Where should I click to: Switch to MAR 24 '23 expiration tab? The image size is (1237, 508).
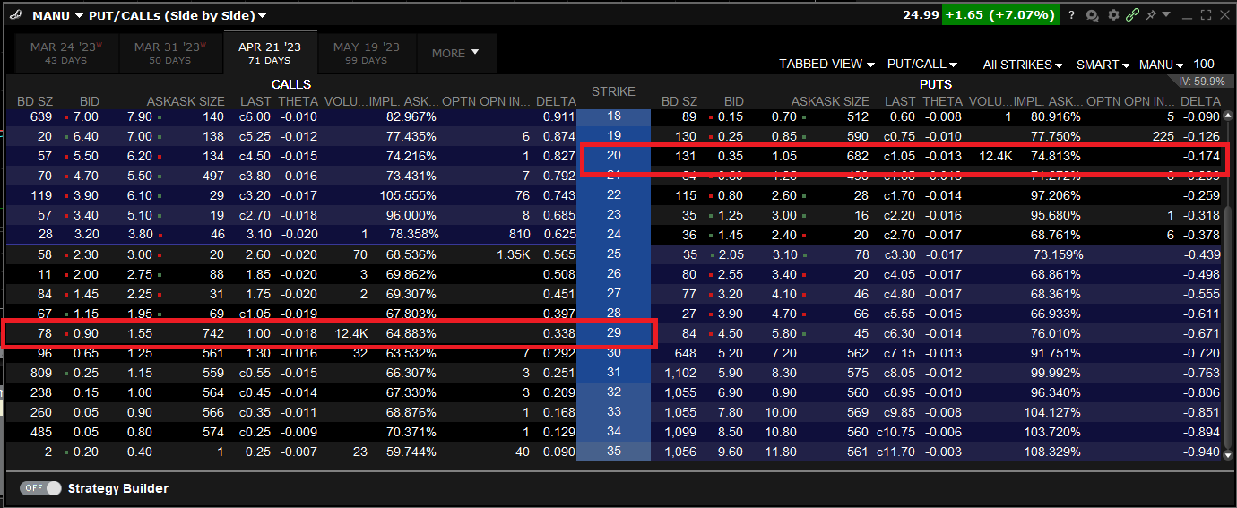pyautogui.click(x=67, y=53)
